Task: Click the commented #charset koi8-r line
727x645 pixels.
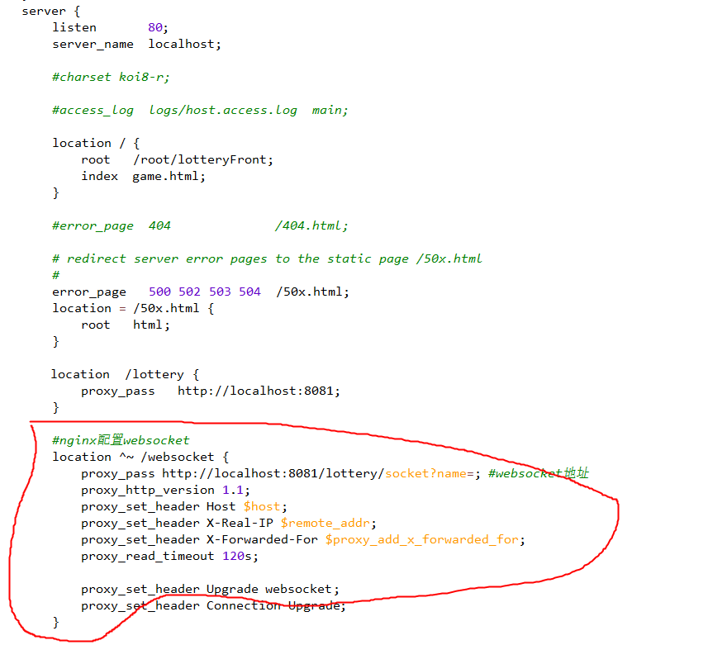Action: [x=110, y=77]
